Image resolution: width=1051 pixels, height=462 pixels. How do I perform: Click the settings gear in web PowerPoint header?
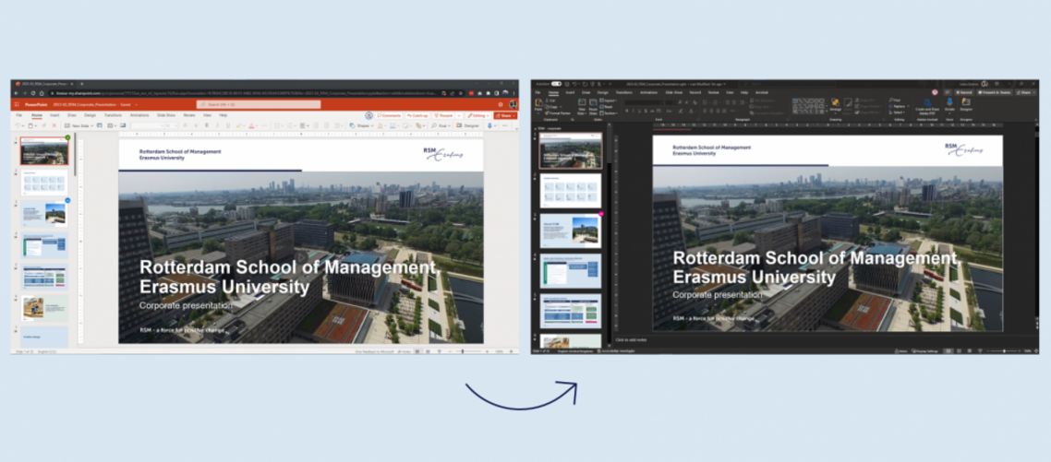(x=501, y=104)
